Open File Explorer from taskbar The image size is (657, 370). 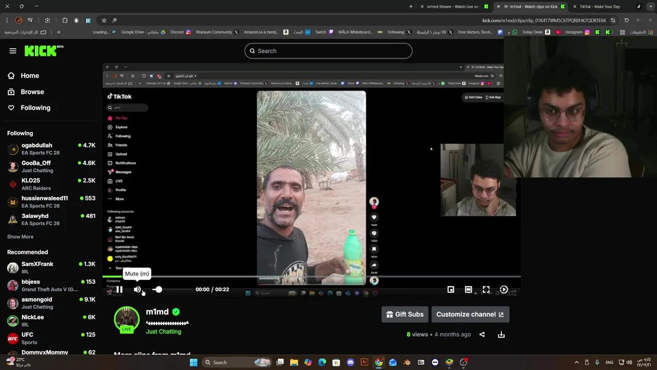(294, 362)
